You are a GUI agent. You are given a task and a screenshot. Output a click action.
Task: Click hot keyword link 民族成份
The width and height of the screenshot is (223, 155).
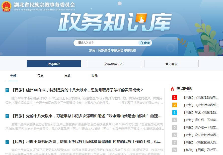(104, 50)
